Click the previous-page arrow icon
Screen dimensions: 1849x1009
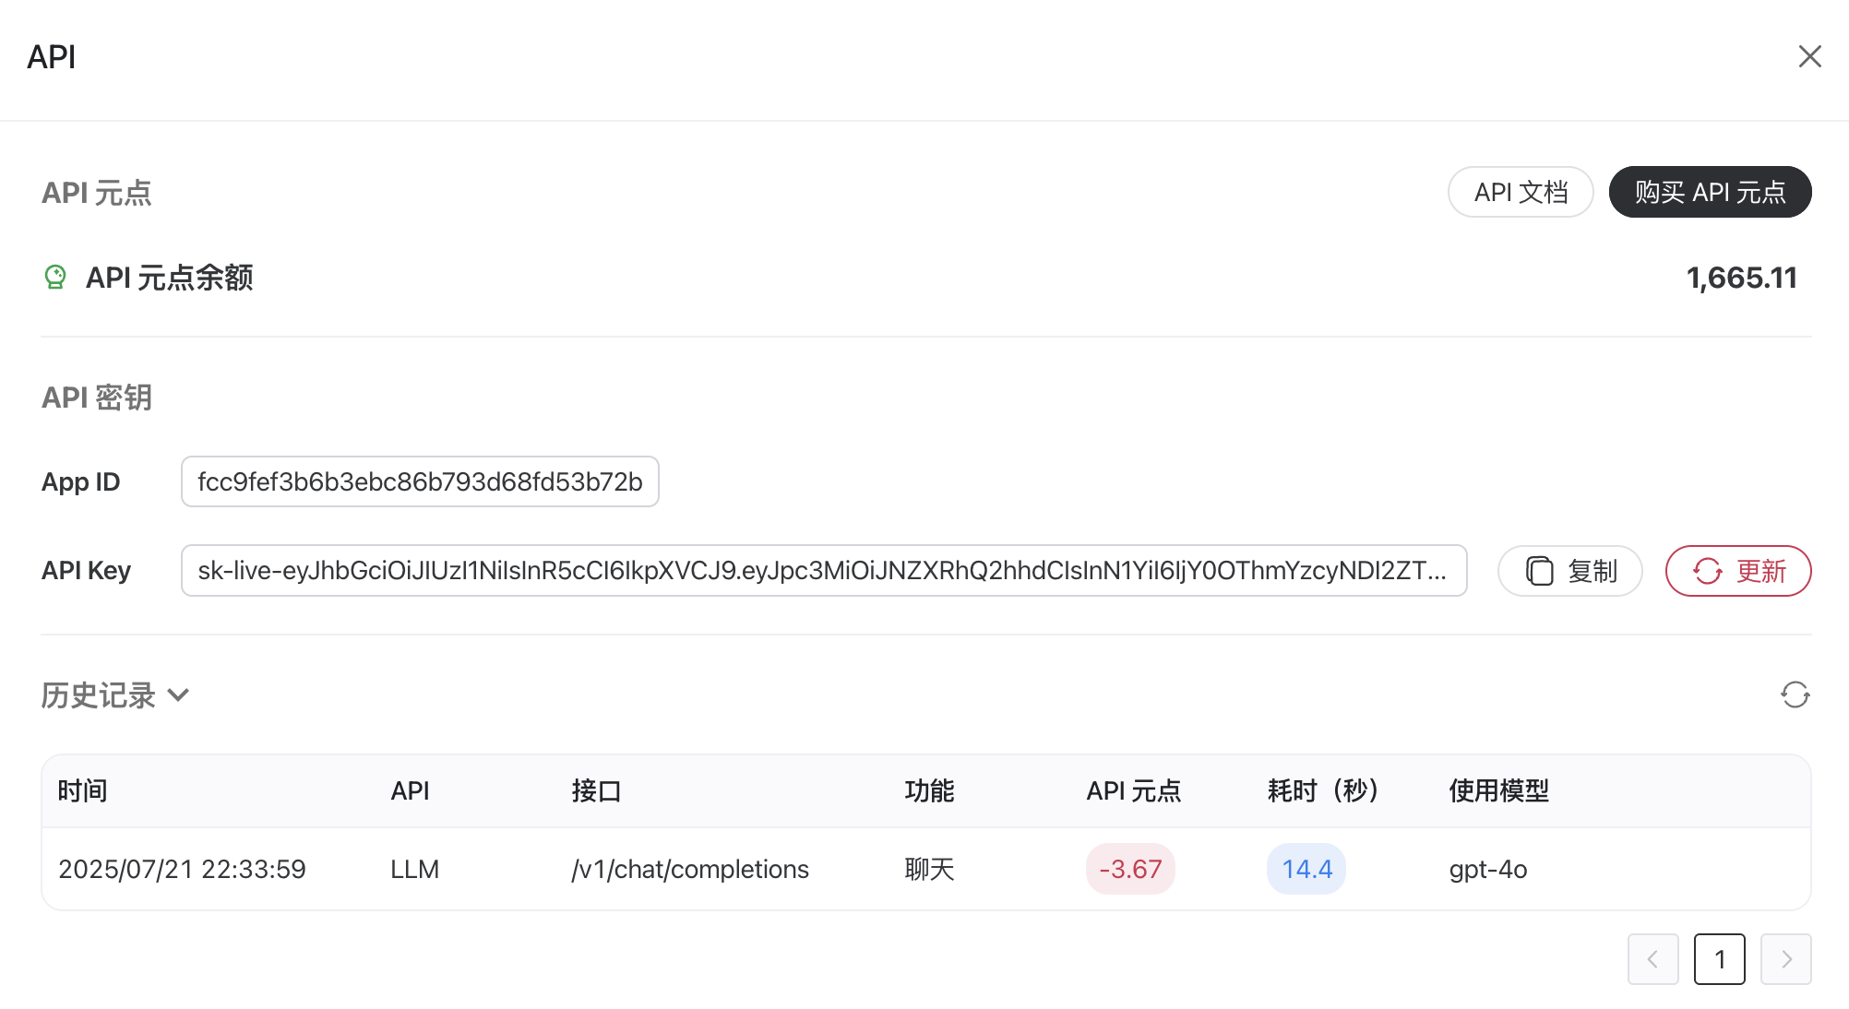click(1652, 959)
